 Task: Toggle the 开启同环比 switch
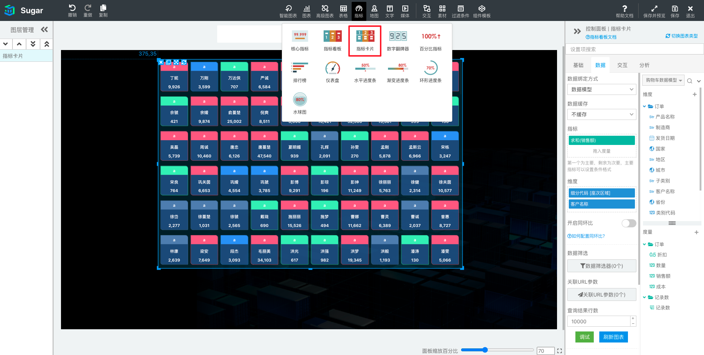click(x=629, y=223)
